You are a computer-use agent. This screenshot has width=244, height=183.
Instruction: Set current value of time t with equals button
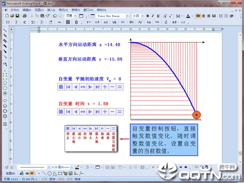point(119,111)
